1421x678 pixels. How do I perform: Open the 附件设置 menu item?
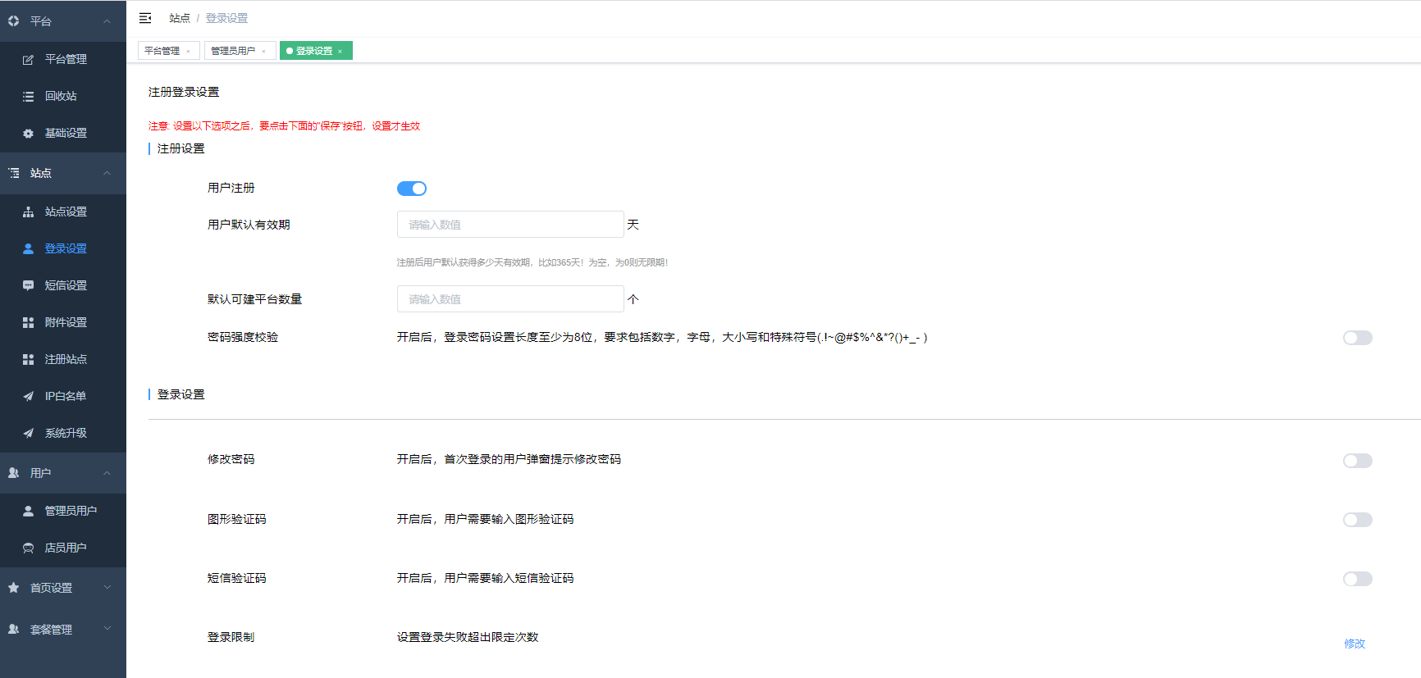click(66, 323)
